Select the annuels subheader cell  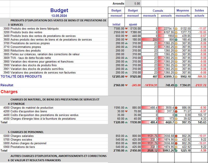166,16
